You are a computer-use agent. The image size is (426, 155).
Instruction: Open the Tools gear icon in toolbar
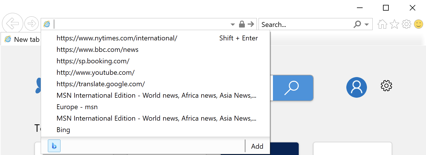[x=407, y=24]
